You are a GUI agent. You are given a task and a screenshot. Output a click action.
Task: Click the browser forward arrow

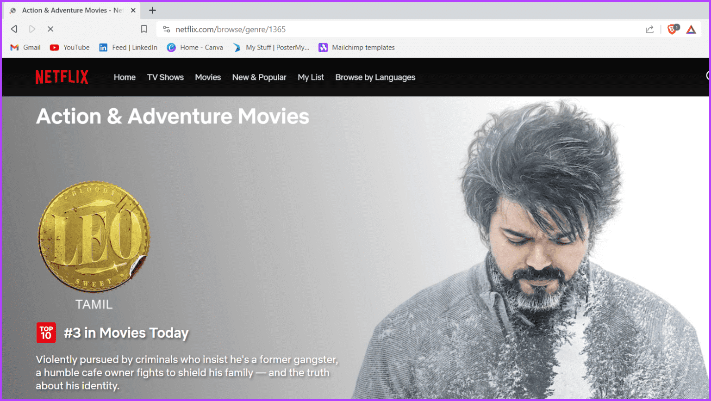point(32,29)
